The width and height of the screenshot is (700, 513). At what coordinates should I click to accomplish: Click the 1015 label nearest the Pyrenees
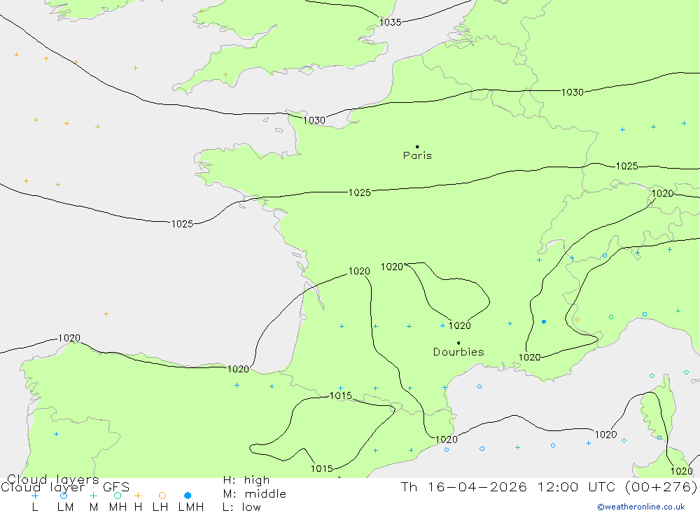341,395
